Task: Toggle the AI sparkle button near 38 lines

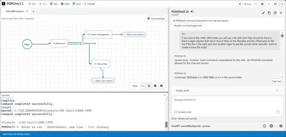Action: tap(240, 4)
